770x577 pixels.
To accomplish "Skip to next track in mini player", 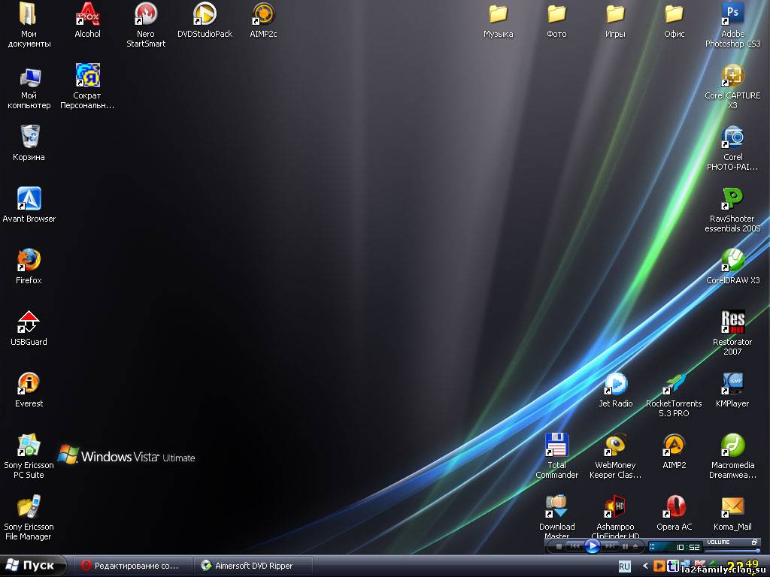I will point(611,547).
